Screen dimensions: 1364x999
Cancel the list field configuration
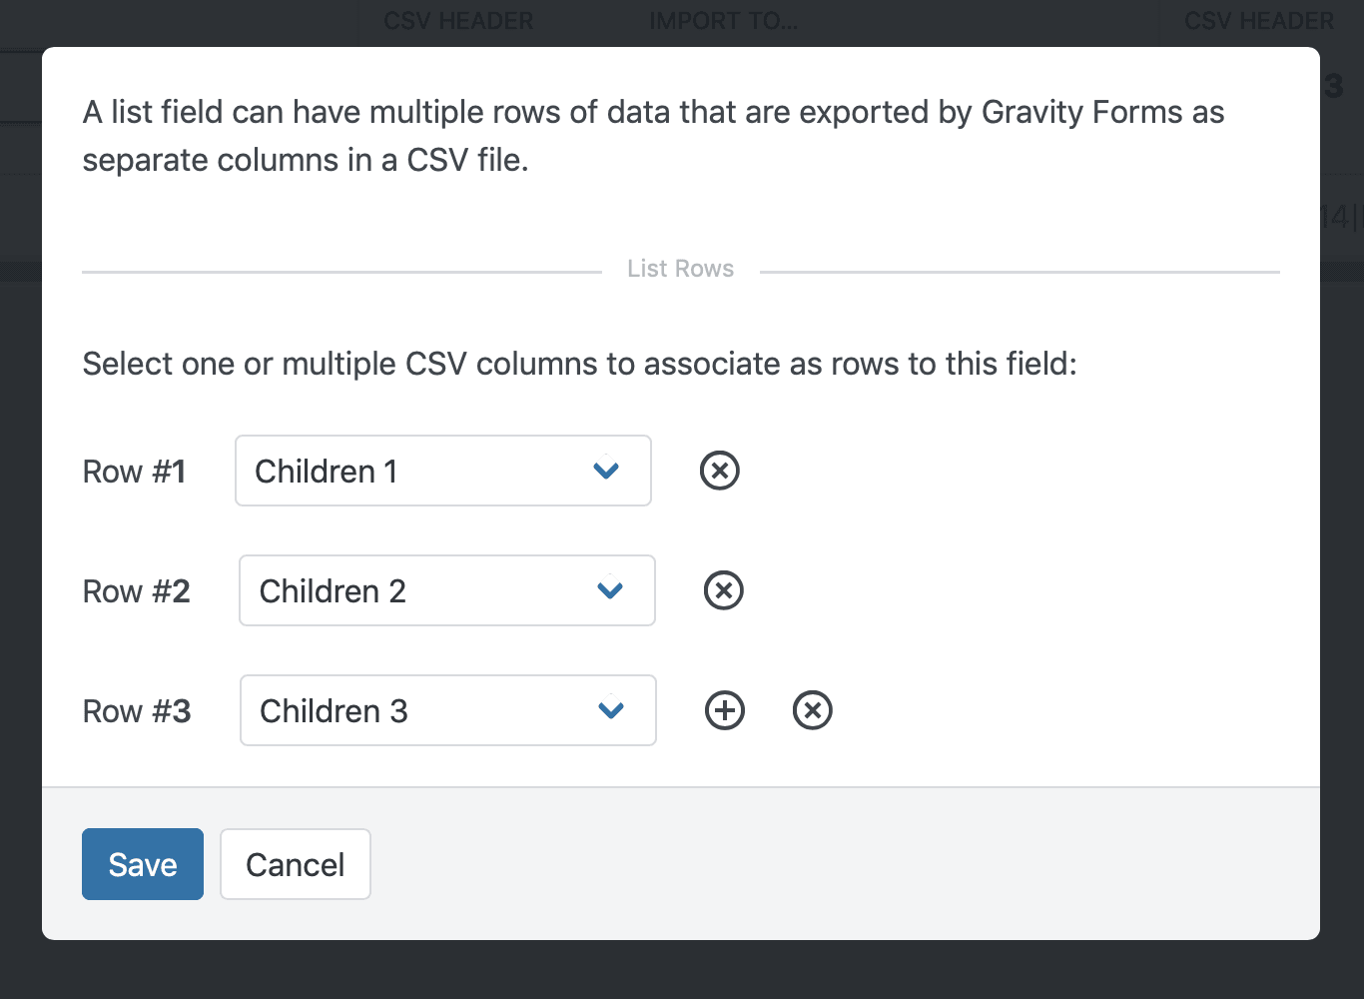click(x=295, y=863)
